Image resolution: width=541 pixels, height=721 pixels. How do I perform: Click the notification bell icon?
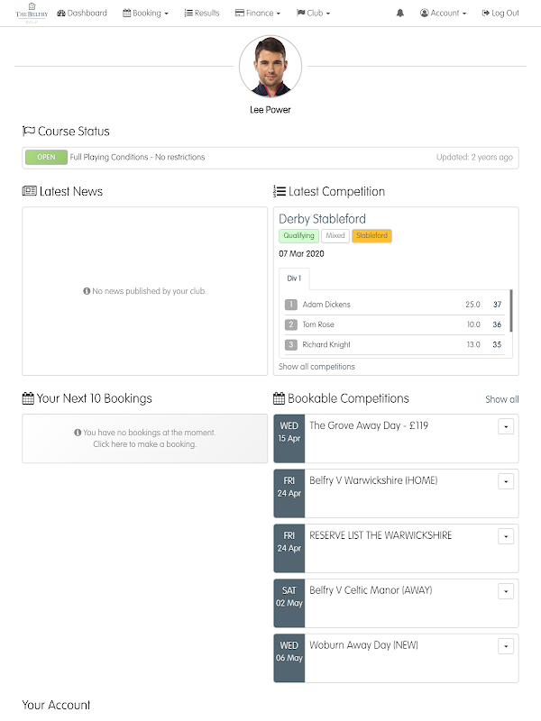pos(399,14)
